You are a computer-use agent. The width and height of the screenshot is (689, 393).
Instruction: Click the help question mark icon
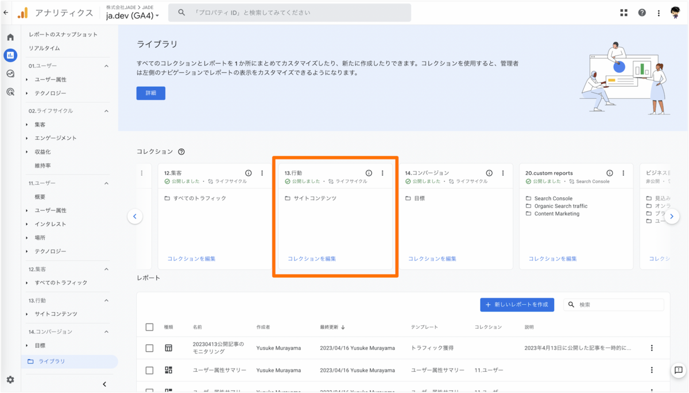[641, 12]
